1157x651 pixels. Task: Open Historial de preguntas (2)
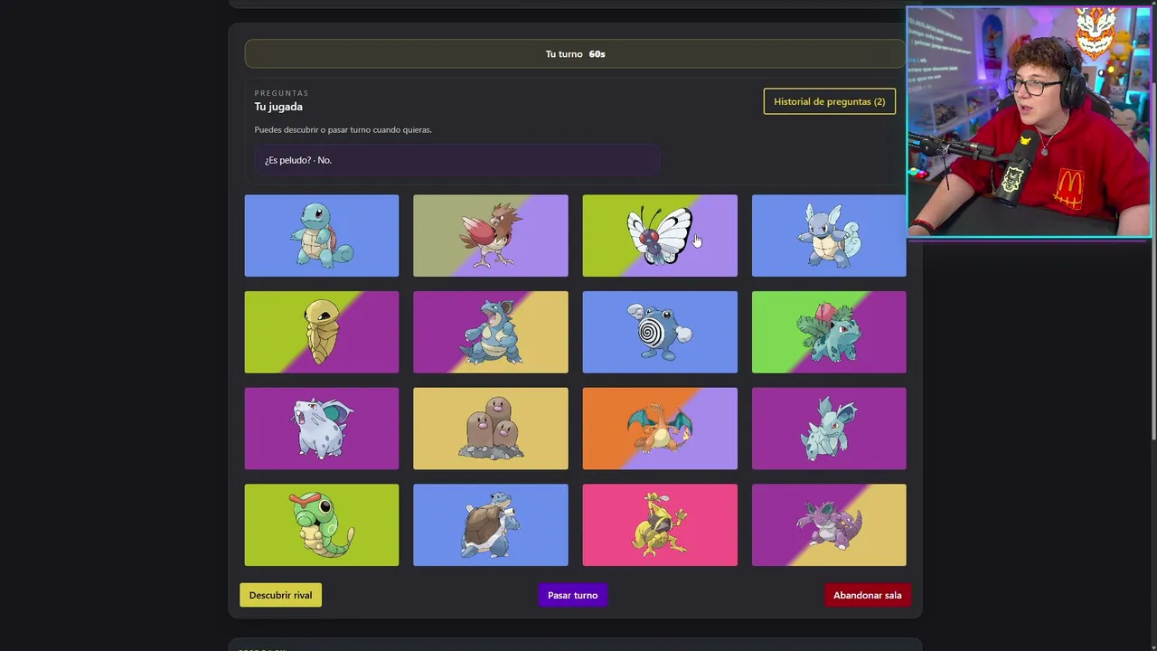click(x=830, y=101)
